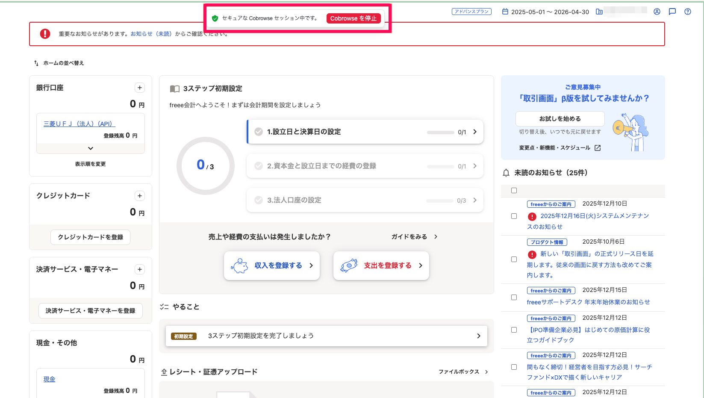
Task: Click 支出を登録する button
Action: pos(381,265)
